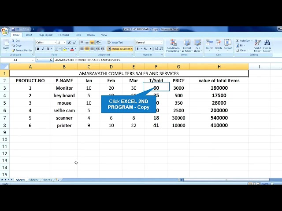The height and width of the screenshot is (211, 282).
Task: Click the Accounting Number Format dollar icon
Action: (138, 49)
